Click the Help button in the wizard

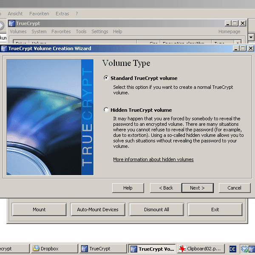[x=128, y=188]
